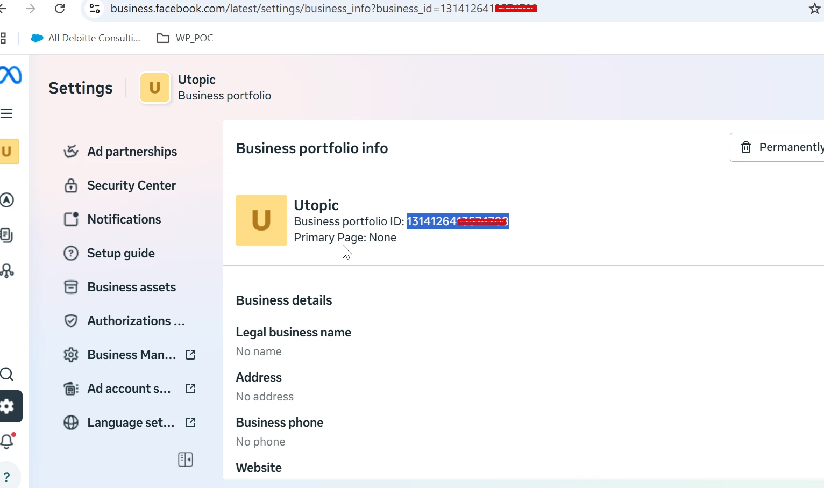Click the browser address bar URL
Viewport: 824px width, 488px height.
[323, 9]
